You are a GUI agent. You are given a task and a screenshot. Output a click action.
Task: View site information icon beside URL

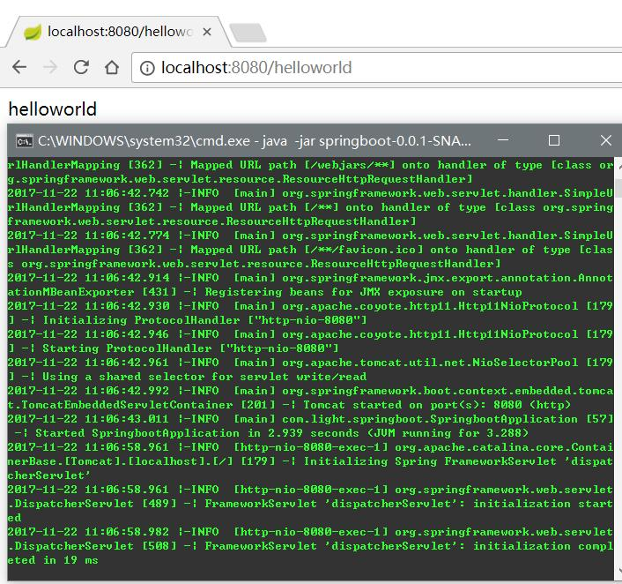147,68
